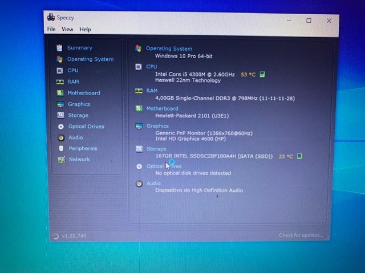Click the Audio speaker icon in summary pane
This screenshot has width=365, height=273.
[x=139, y=184]
